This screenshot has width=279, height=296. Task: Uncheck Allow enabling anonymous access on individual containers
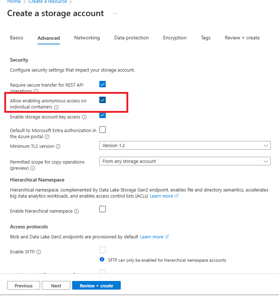click(x=103, y=100)
